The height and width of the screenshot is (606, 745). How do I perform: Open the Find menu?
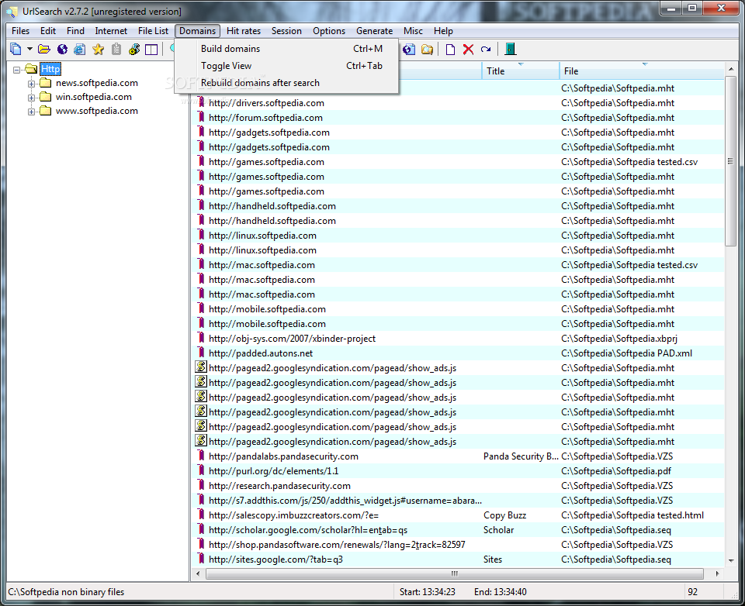[75, 31]
